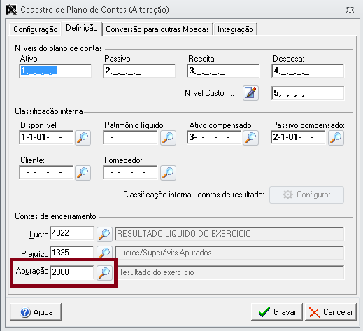Open help with the Ajuda button
The height and width of the screenshot is (331, 363).
(x=36, y=312)
